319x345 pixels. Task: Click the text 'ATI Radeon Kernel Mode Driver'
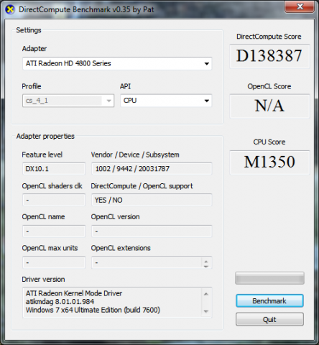(74, 293)
